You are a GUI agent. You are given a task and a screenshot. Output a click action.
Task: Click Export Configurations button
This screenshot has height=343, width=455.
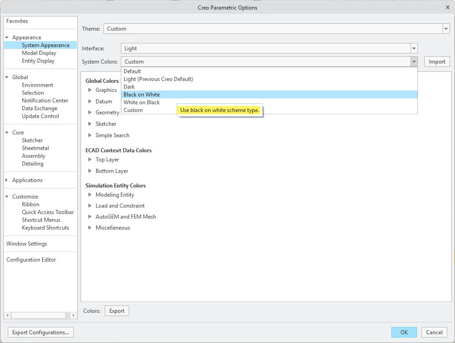pos(41,332)
